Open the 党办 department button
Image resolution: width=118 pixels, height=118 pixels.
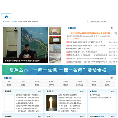click(x=9, y=82)
